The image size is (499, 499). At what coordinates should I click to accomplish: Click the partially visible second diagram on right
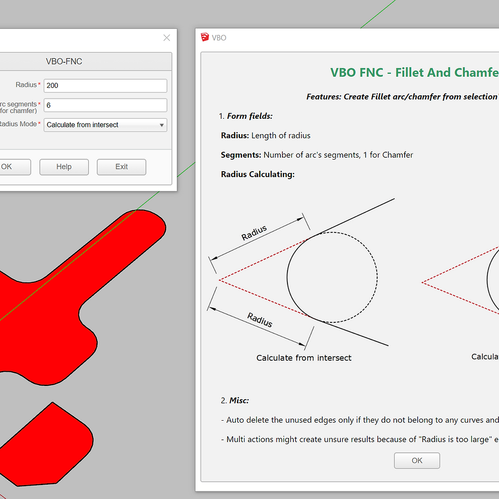[x=464, y=284]
